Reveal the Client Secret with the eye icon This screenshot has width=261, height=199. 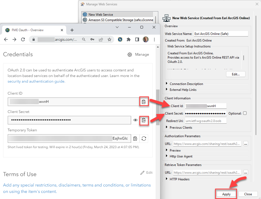coord(136,120)
